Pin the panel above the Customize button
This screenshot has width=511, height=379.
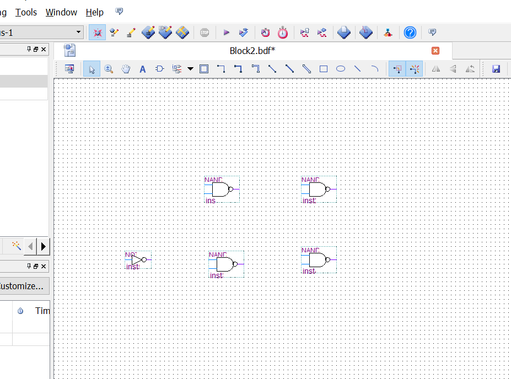[29, 266]
